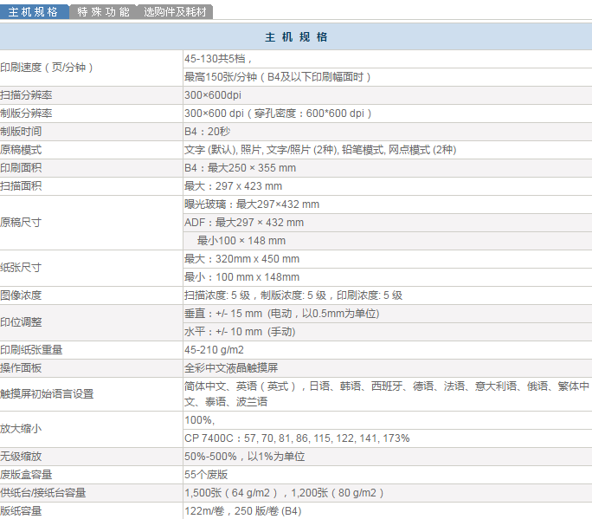The image size is (592, 519).
Task: Click the 最大：297 x 423 mm value
Action: click(x=233, y=186)
